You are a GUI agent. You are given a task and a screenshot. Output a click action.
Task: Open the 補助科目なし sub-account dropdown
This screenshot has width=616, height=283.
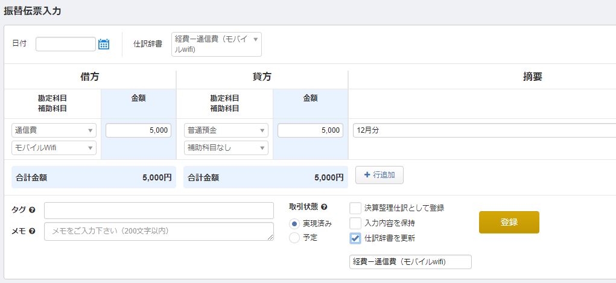(x=226, y=148)
